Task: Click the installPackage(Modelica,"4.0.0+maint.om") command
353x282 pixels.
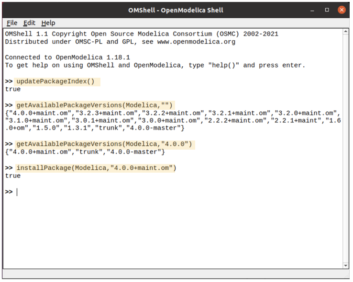Action: coord(96,168)
